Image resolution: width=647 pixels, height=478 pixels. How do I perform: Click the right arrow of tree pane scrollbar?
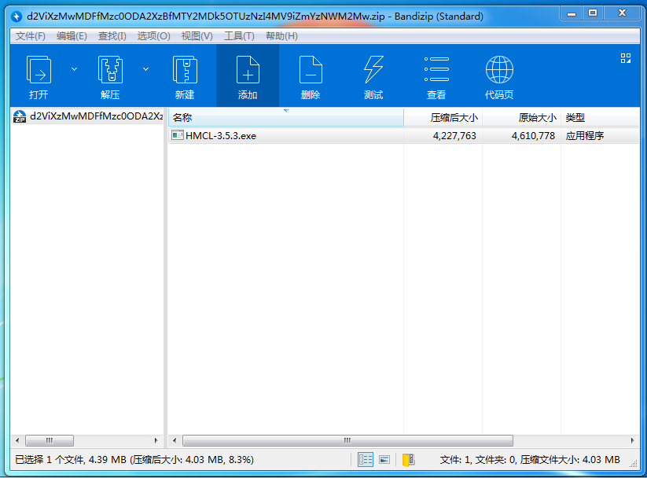156,440
